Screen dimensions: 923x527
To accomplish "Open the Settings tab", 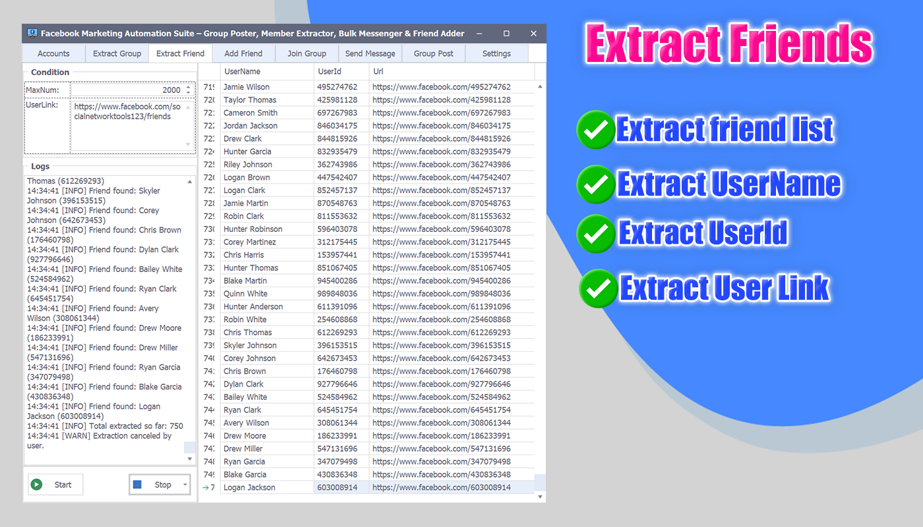I will click(496, 53).
